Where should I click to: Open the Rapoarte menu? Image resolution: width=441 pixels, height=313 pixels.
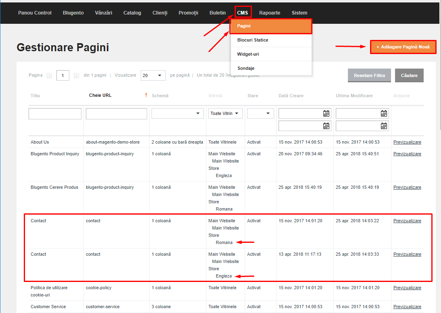point(270,13)
